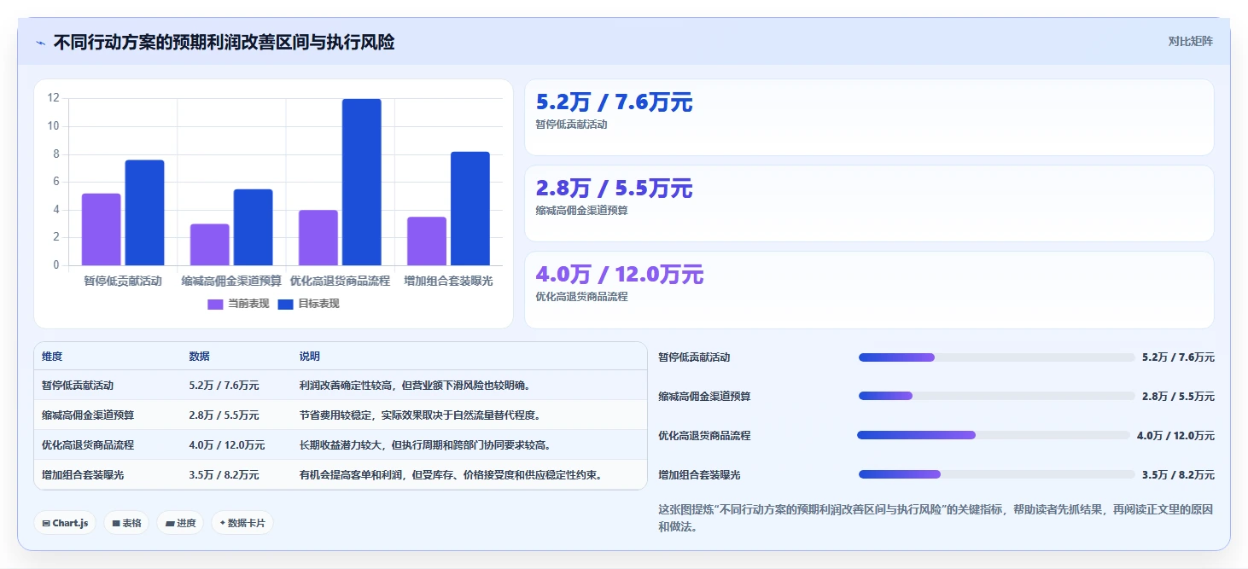
Task: Click the blue bar for 暂停低贡献活动
Action: [144, 212]
